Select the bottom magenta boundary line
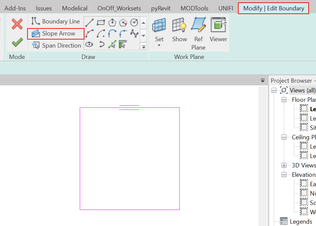This screenshot has height=226, width=316. point(130,210)
